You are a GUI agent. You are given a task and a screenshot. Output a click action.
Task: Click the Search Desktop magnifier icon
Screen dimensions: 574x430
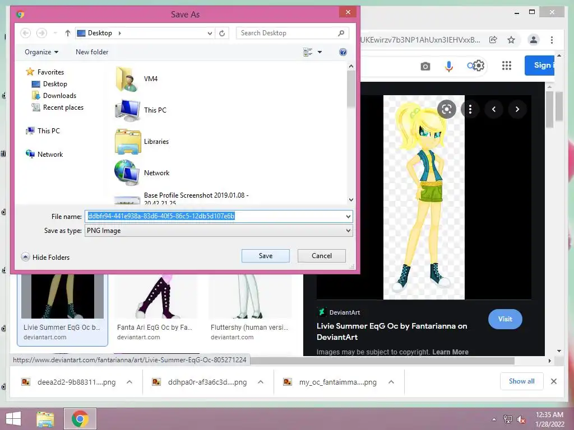pos(341,33)
